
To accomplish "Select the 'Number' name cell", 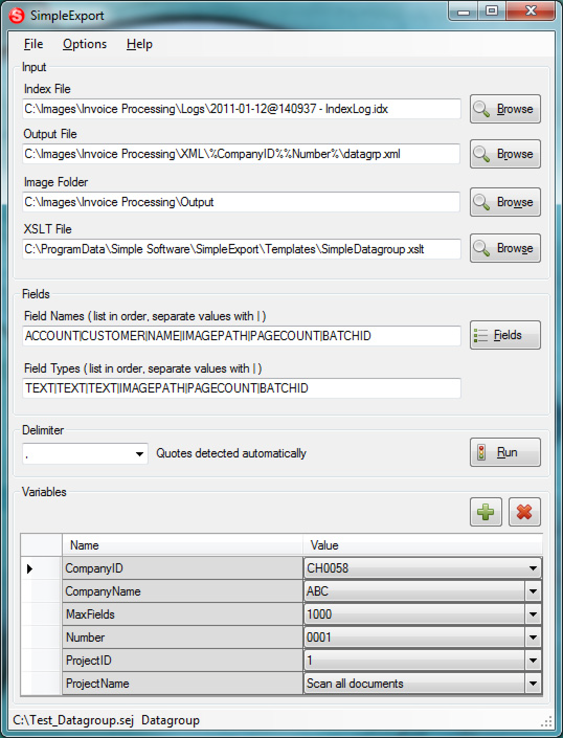I will point(183,638).
